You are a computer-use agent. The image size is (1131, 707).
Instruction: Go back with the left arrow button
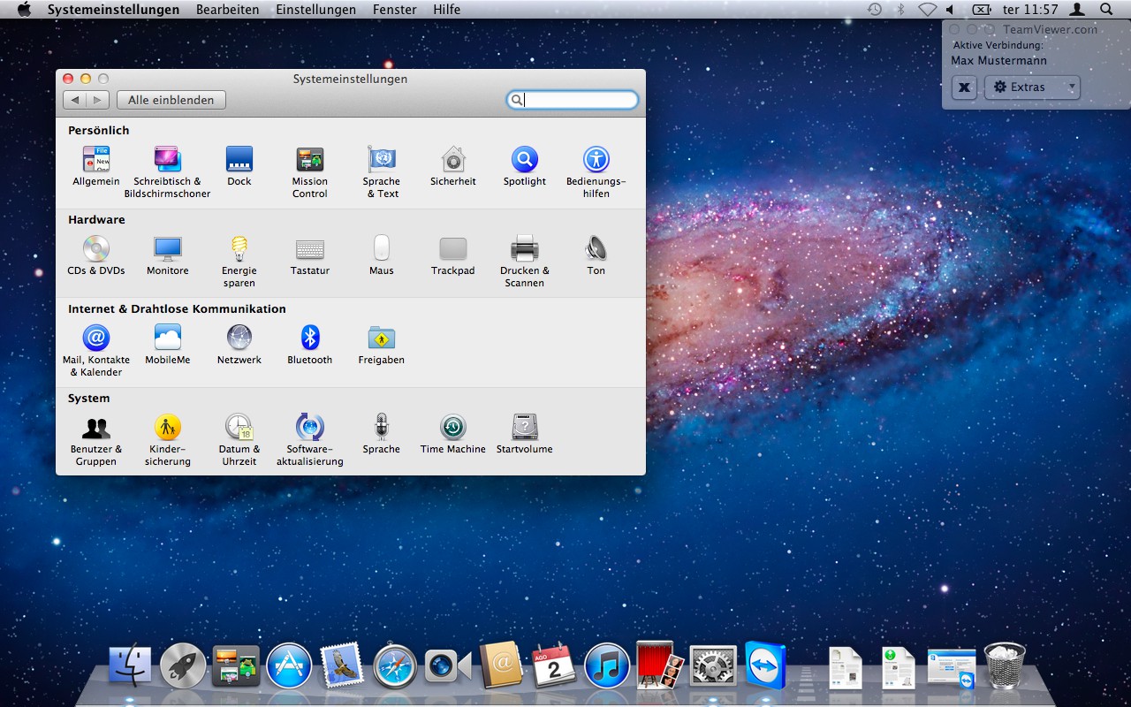[x=75, y=100]
